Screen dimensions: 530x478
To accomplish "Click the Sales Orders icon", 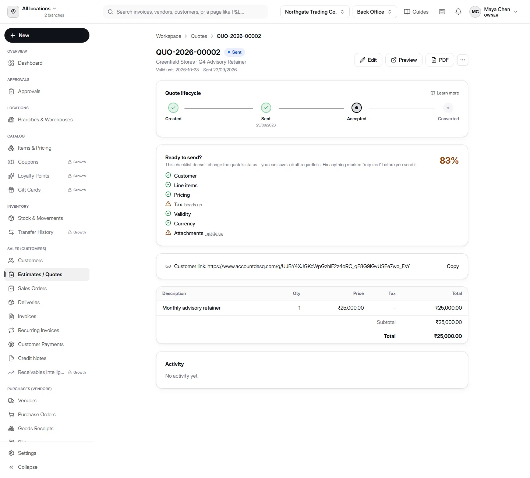I will pyautogui.click(x=11, y=288).
